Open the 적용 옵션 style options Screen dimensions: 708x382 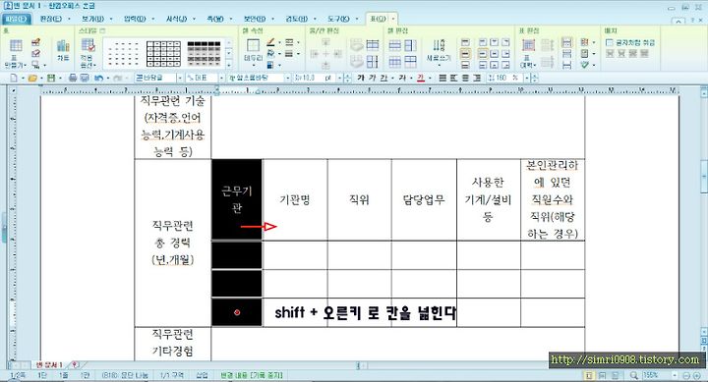coord(88,52)
